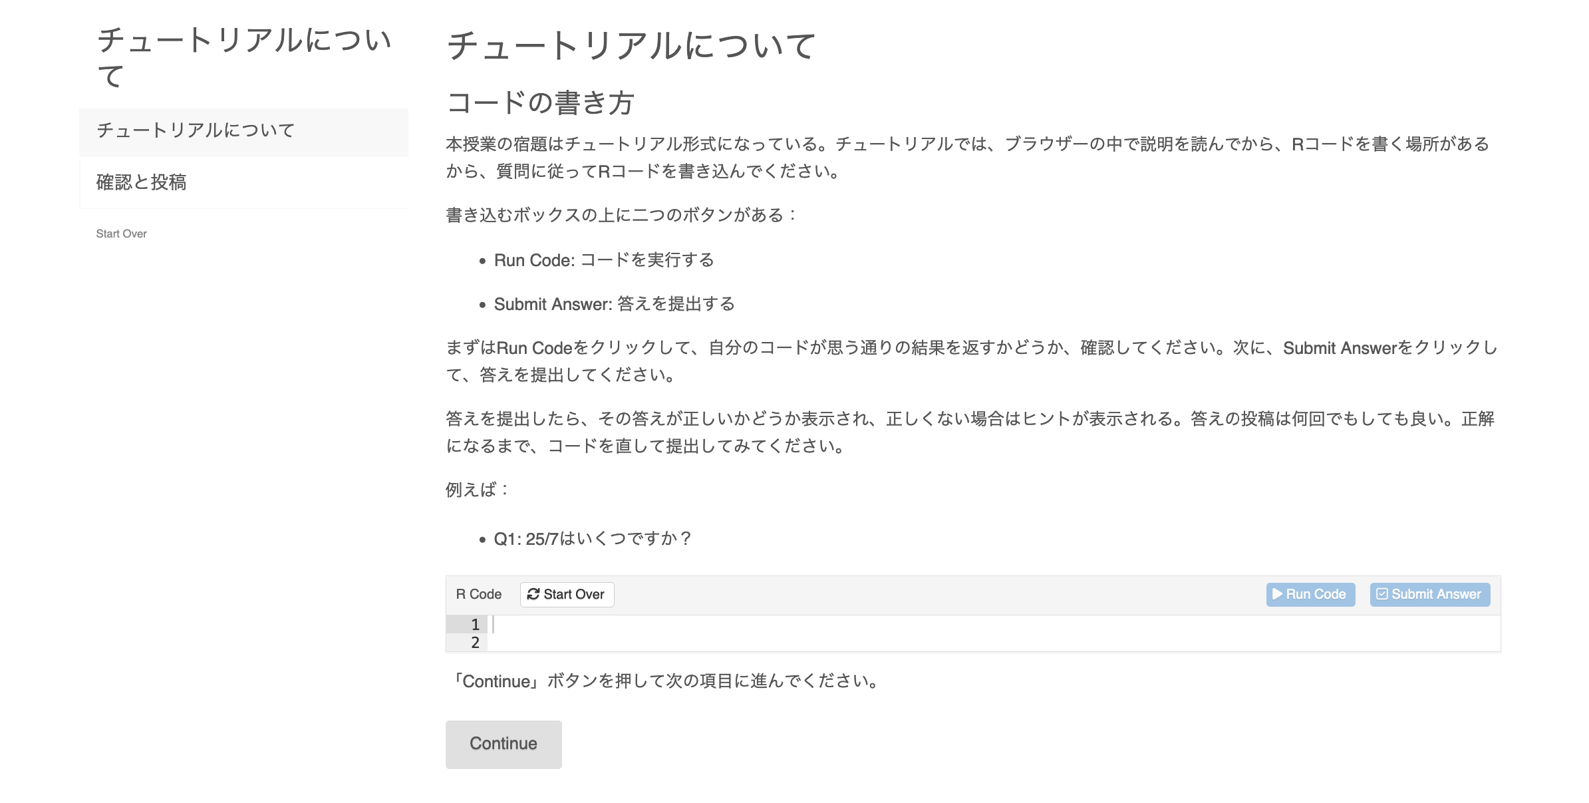The width and height of the screenshot is (1589, 803).
Task: Click the refresh icon on Start Over button
Action: pyautogui.click(x=533, y=594)
